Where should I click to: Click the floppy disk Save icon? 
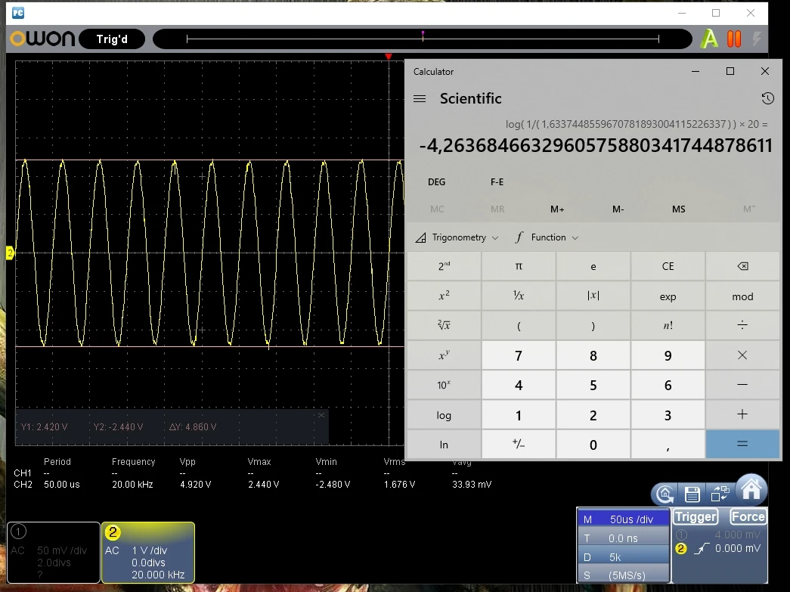(x=692, y=494)
